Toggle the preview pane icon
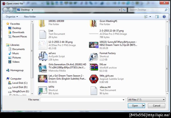171x118 pixels. (x=157, y=17)
